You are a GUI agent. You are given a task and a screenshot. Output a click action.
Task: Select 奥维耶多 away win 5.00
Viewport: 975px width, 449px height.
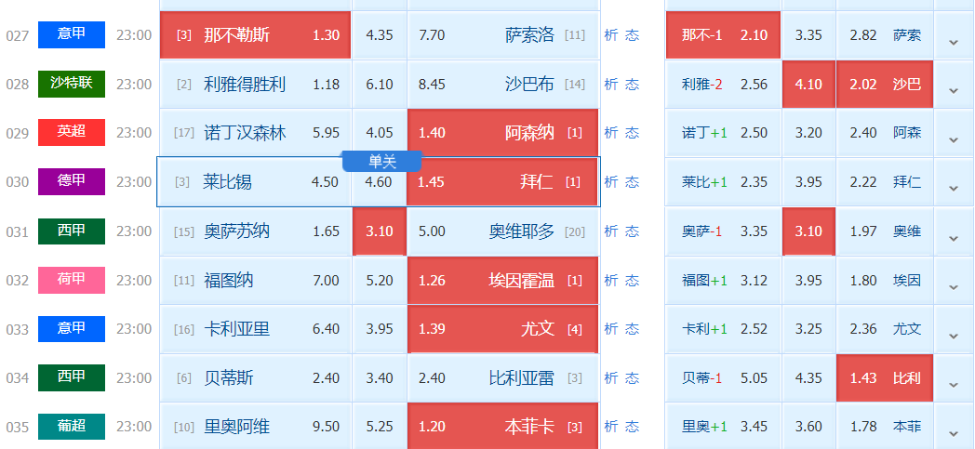point(503,231)
